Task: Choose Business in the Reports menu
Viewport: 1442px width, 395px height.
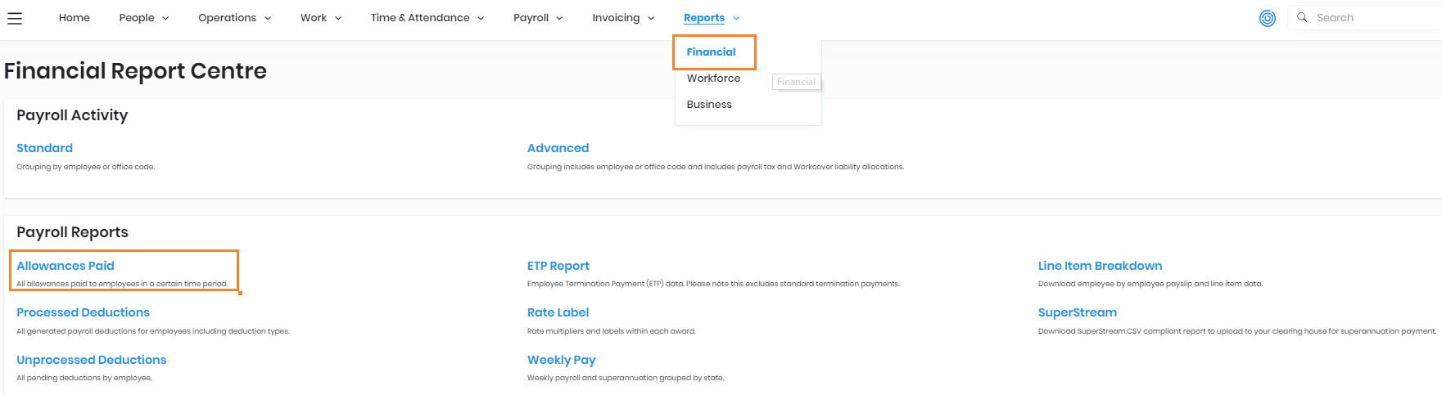Action: point(709,105)
